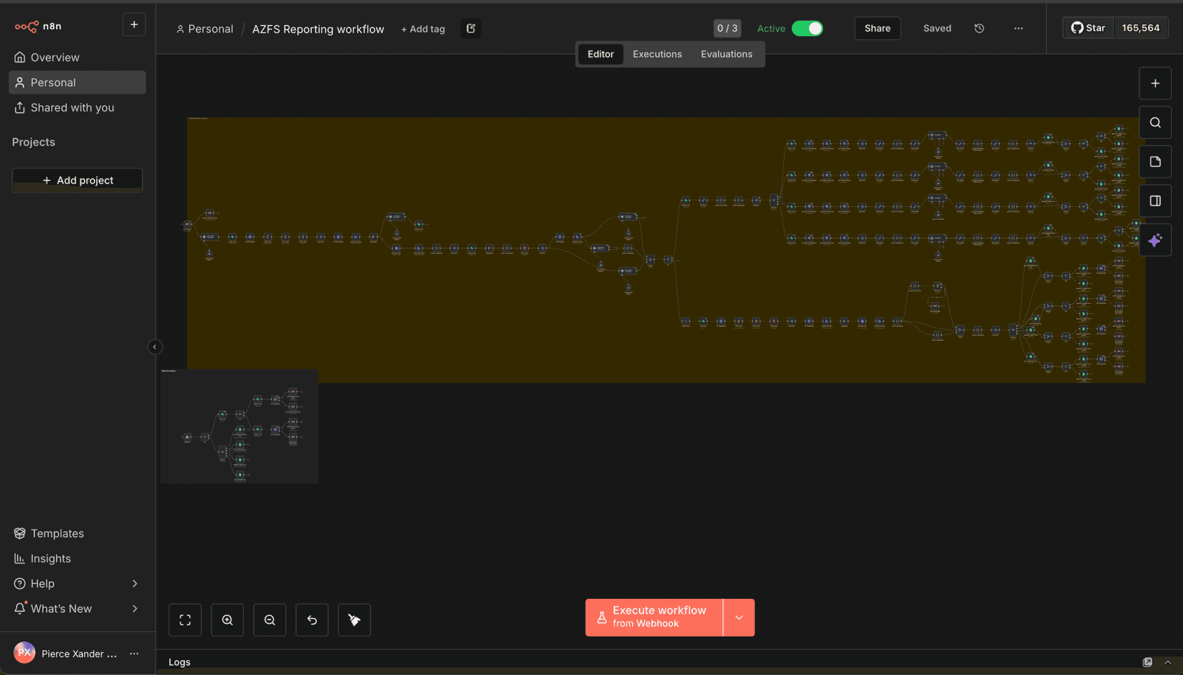Image resolution: width=1183 pixels, height=675 pixels.
Task: Click Personal breadcrumb link
Action: [x=205, y=29]
